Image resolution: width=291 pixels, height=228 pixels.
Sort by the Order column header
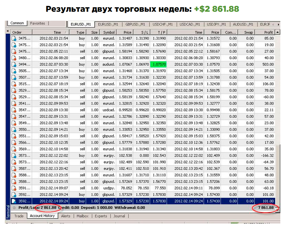pos(21,32)
